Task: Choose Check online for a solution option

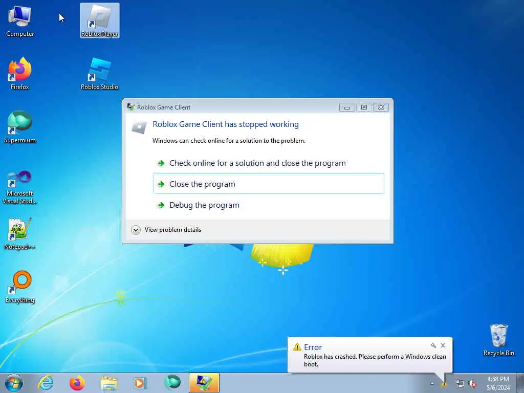Action: [268, 163]
